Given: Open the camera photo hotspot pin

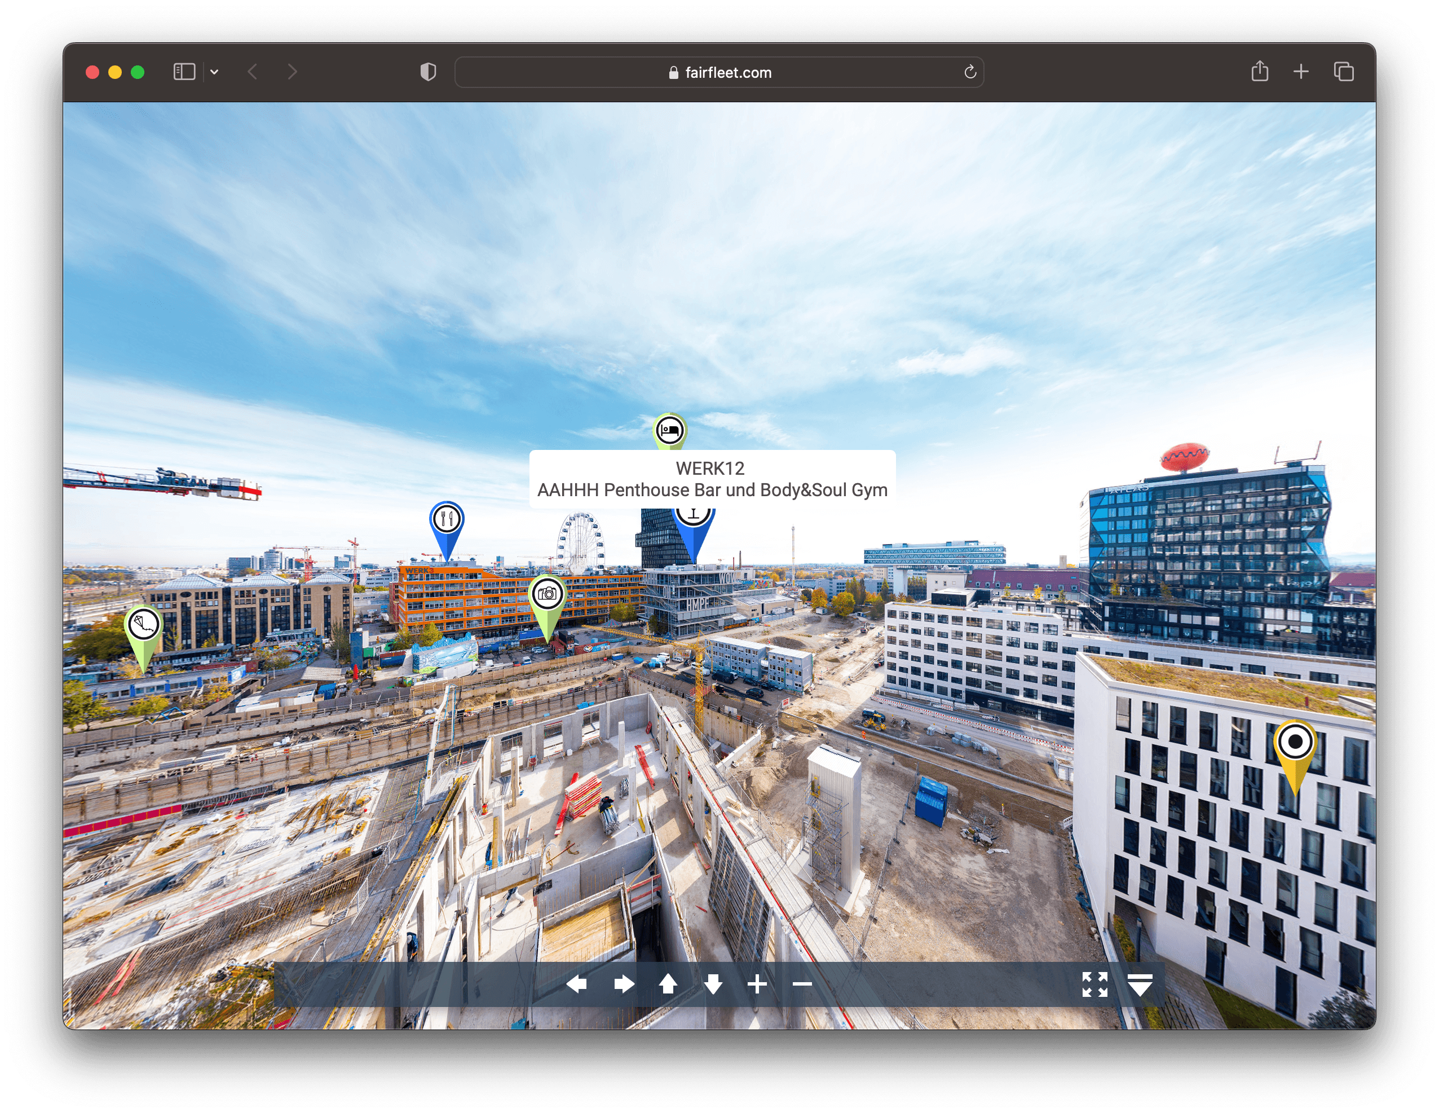Looking at the screenshot, I should 547,594.
